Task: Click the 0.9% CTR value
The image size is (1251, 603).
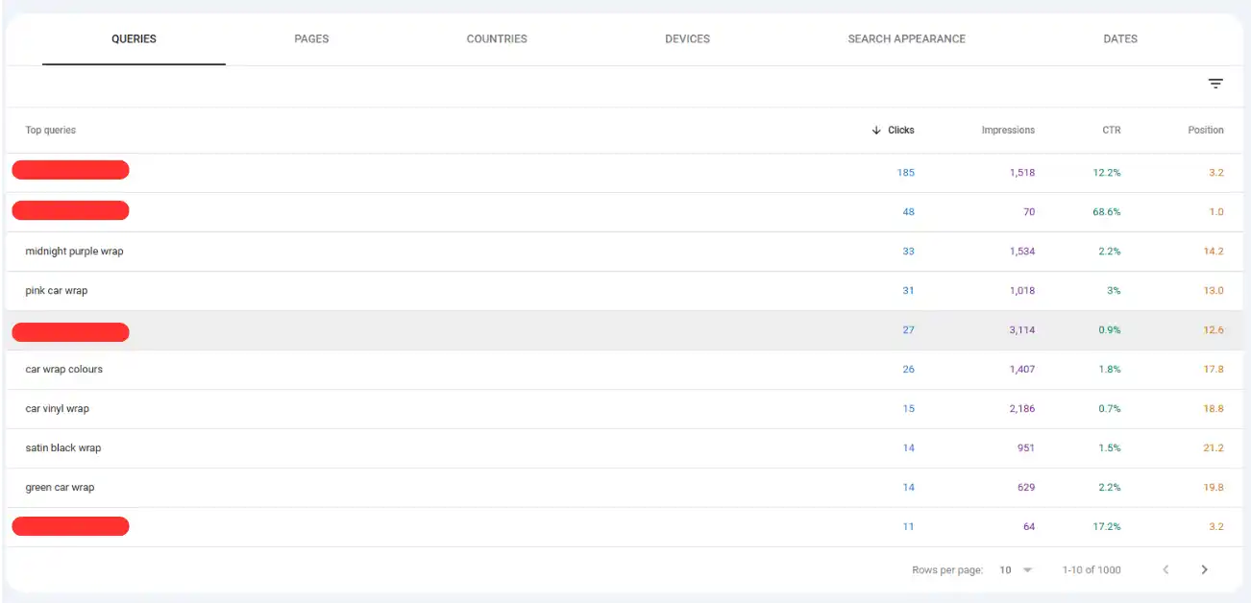Action: [x=1110, y=330]
